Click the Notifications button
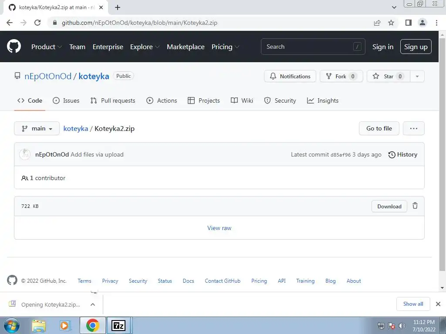 (x=290, y=76)
